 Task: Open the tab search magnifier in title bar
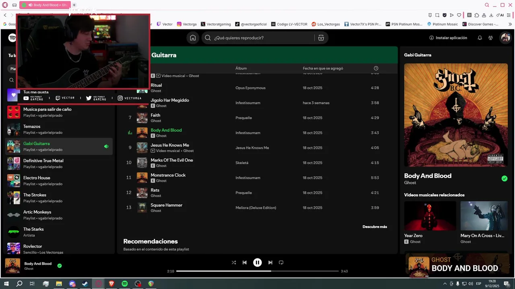pyautogui.click(x=487, y=5)
